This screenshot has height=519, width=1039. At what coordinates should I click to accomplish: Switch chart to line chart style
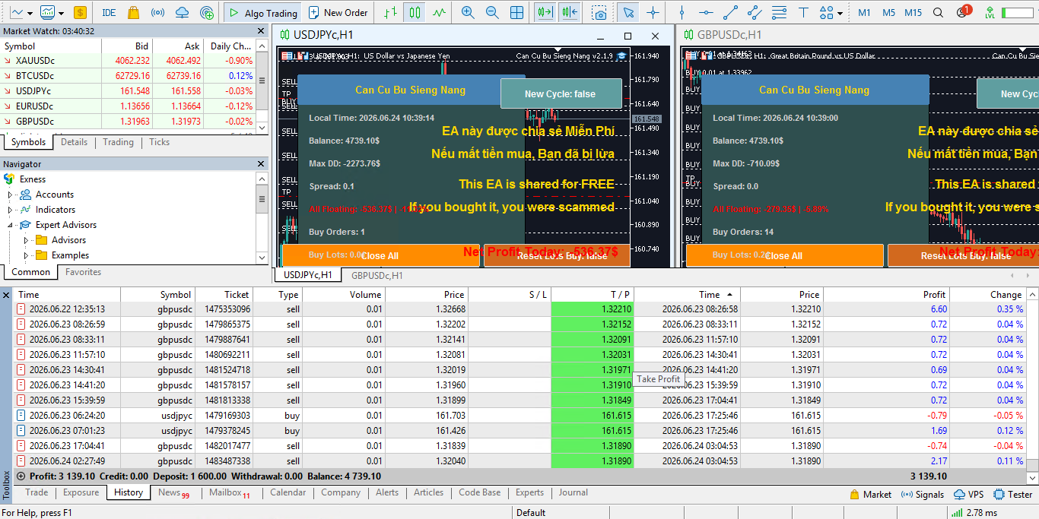point(439,12)
